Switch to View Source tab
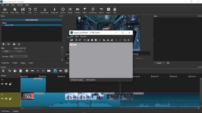Image resolution: width=202 pixels, height=113 pixels. click(91, 80)
